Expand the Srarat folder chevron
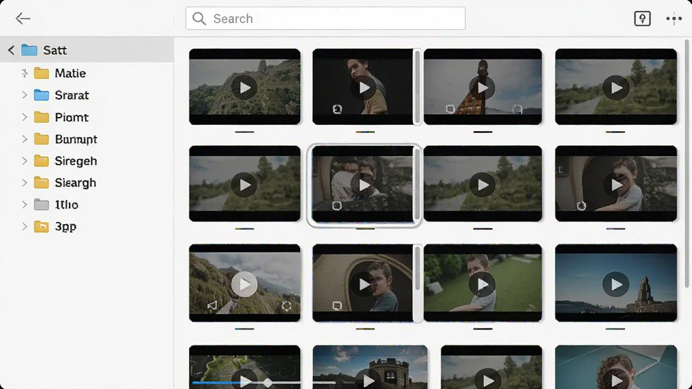 [x=25, y=95]
